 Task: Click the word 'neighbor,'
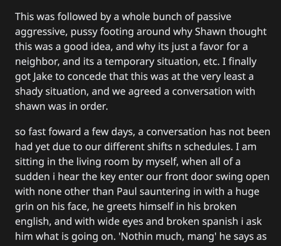(x=37, y=62)
